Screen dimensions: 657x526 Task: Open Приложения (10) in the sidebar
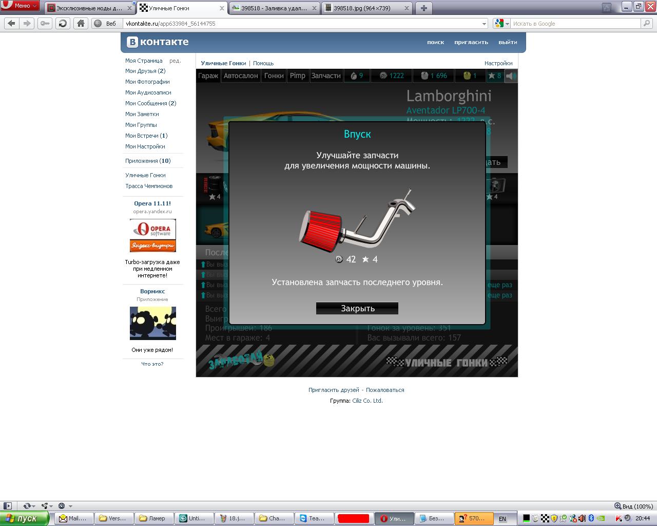(x=148, y=161)
